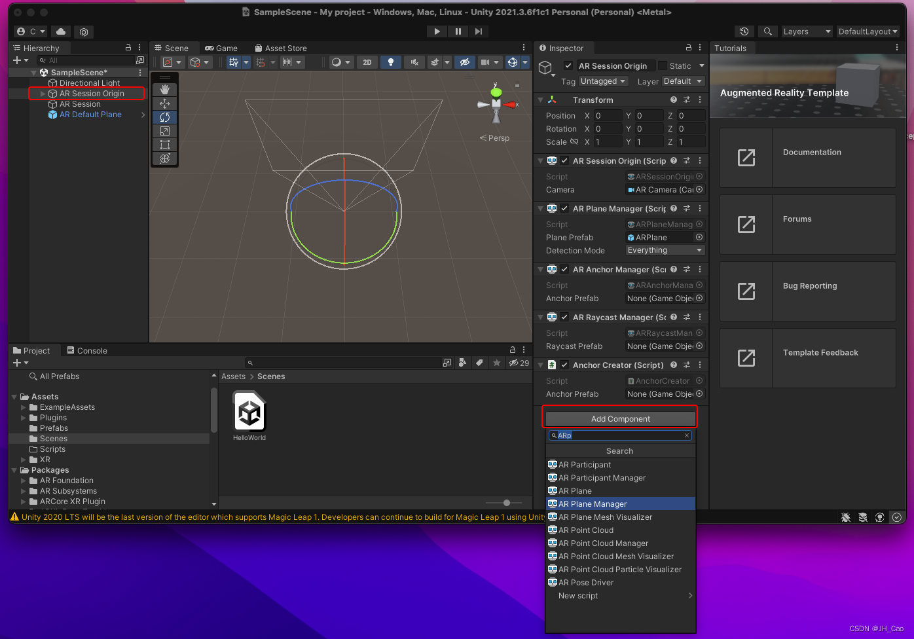This screenshot has width=914, height=639.
Task: Click the Step forward button
Action: pos(479,31)
